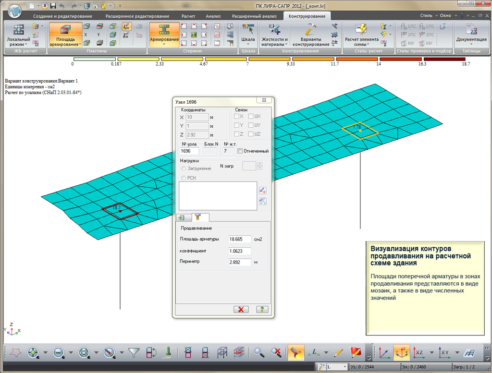
Task: Click the Шкала color scale icon
Action: pos(248,30)
